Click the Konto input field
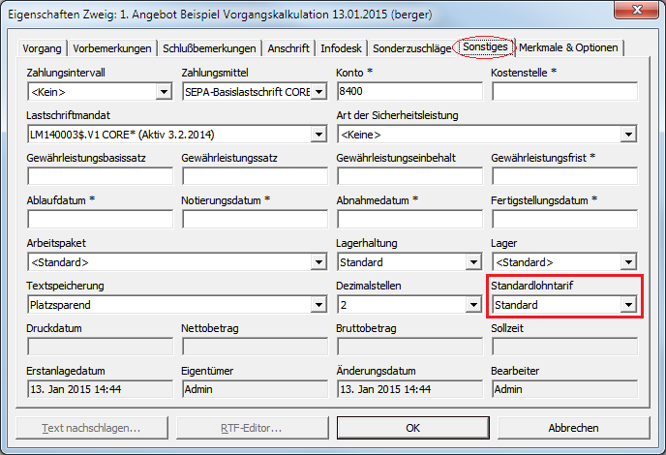The image size is (666, 455). click(409, 92)
